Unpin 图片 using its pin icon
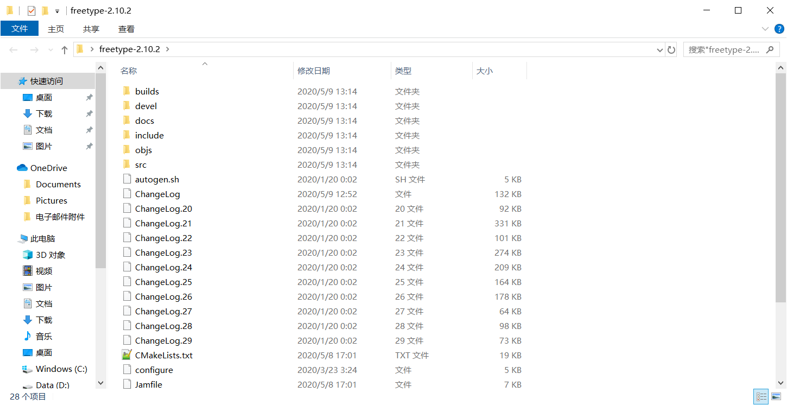The height and width of the screenshot is (405, 787). coord(89,146)
